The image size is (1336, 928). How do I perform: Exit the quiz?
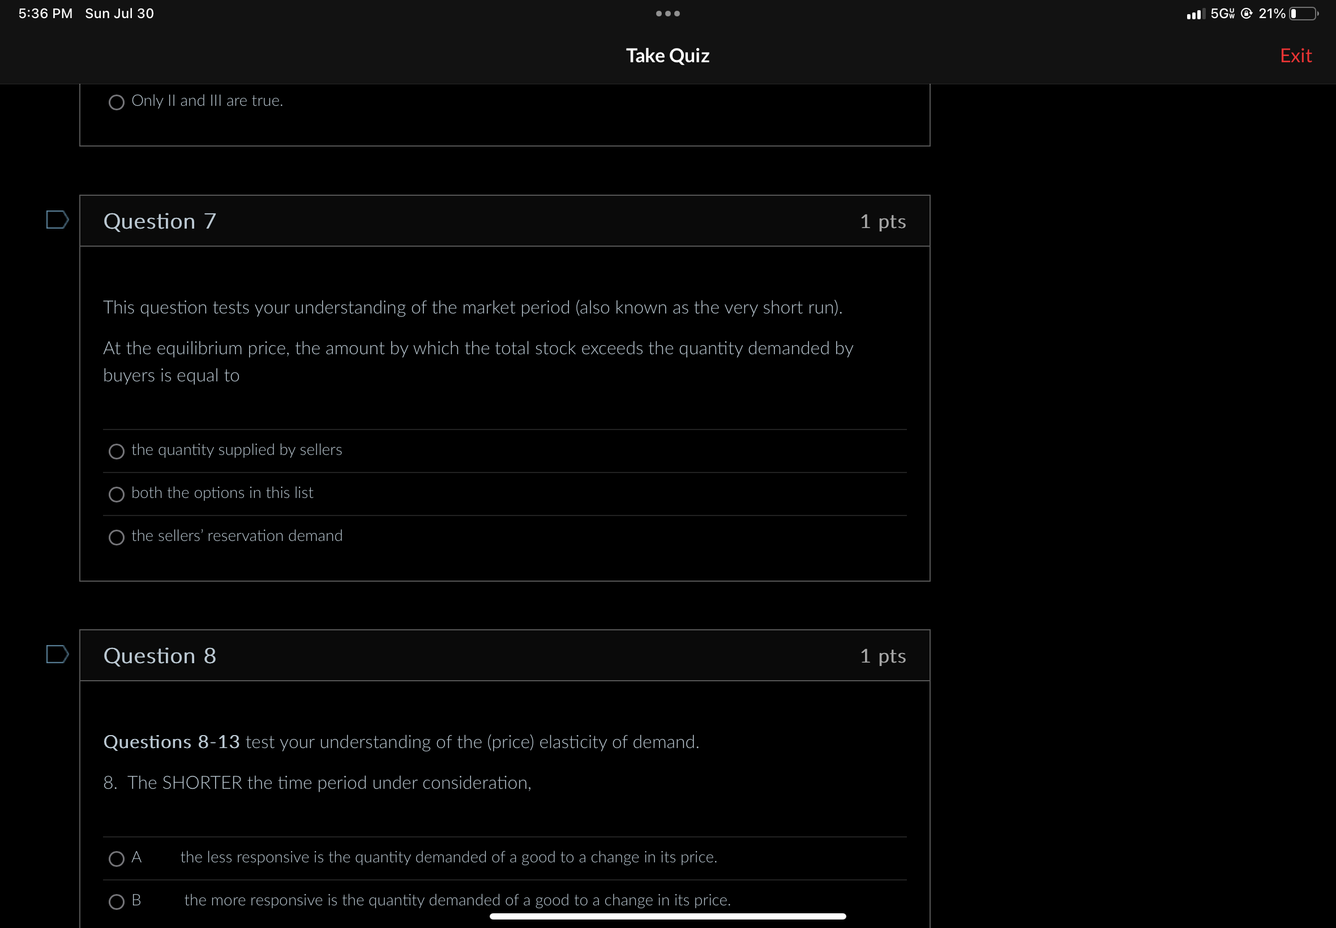pyautogui.click(x=1295, y=56)
